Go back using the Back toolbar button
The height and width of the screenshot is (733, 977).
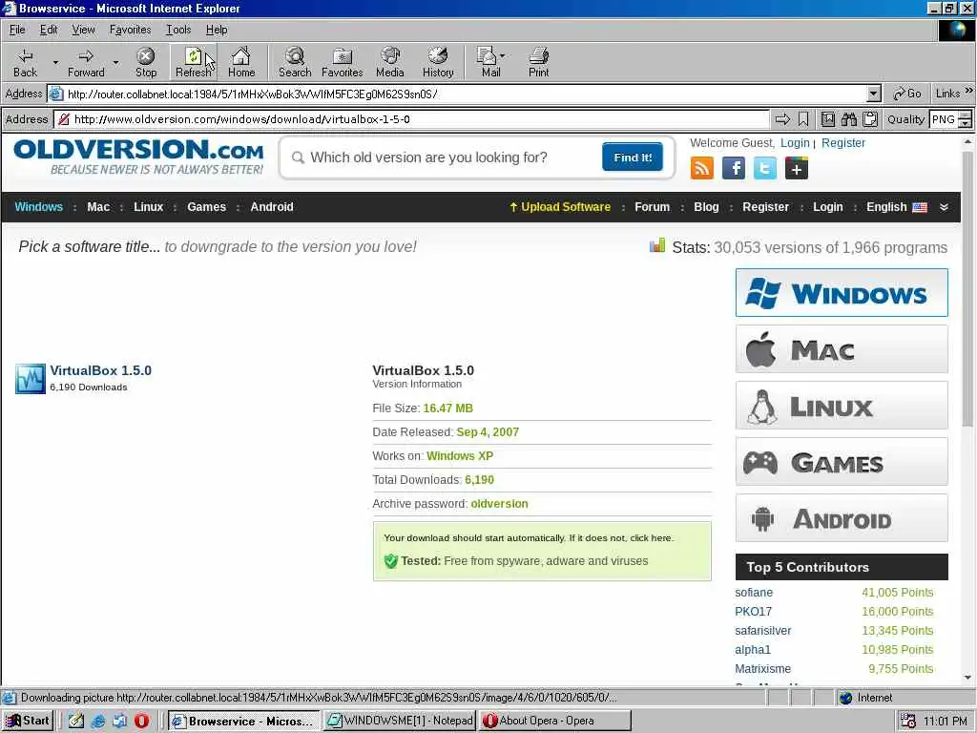click(26, 62)
